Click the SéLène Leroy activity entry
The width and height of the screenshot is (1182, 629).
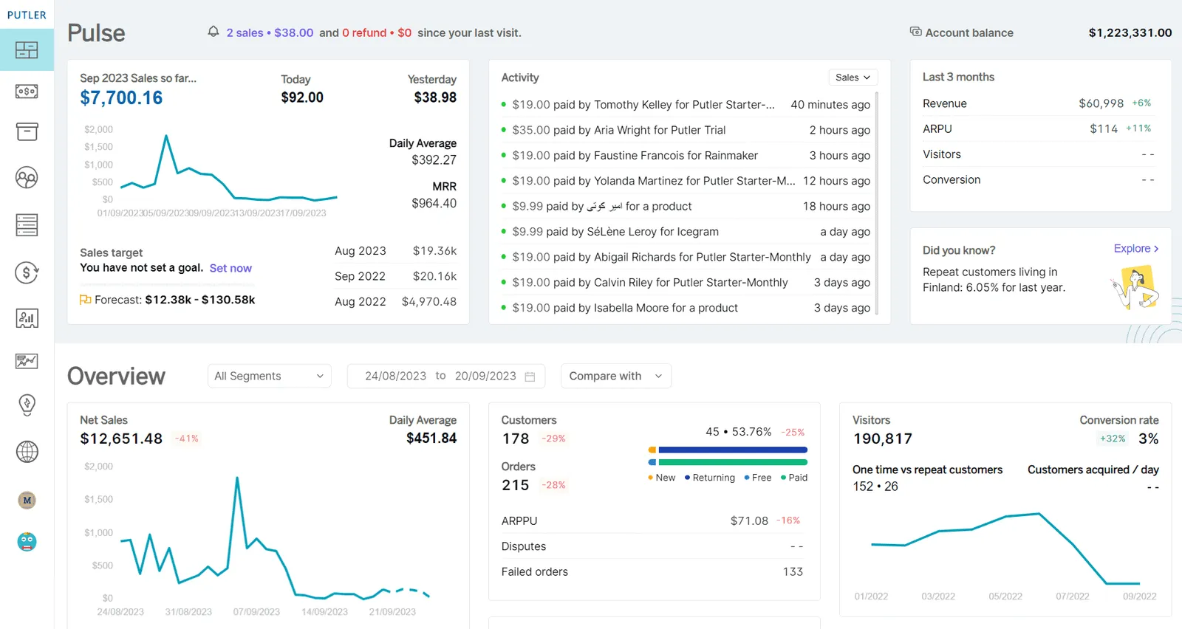coord(686,232)
